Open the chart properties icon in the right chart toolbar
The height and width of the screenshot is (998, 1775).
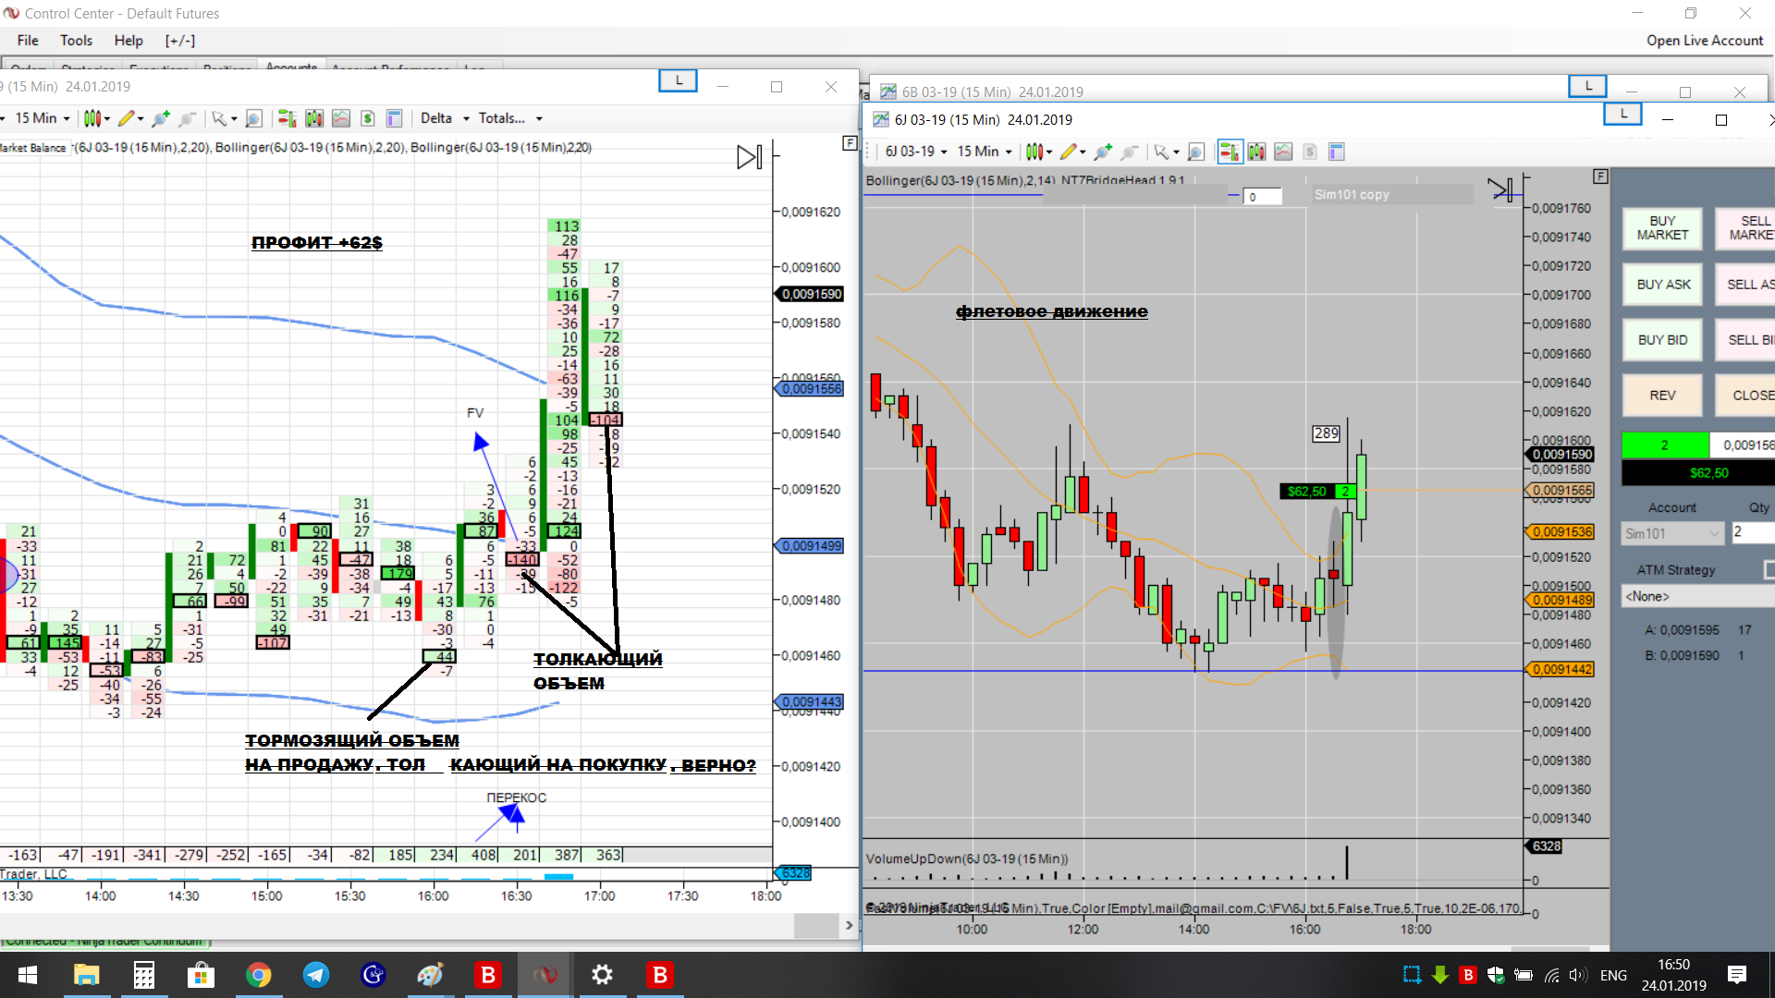[1336, 152]
